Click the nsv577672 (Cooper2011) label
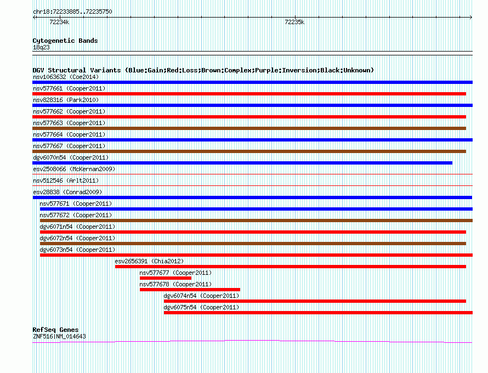The height and width of the screenshot is (373, 488). click(x=76, y=215)
